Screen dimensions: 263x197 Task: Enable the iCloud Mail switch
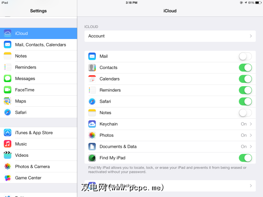(x=245, y=56)
